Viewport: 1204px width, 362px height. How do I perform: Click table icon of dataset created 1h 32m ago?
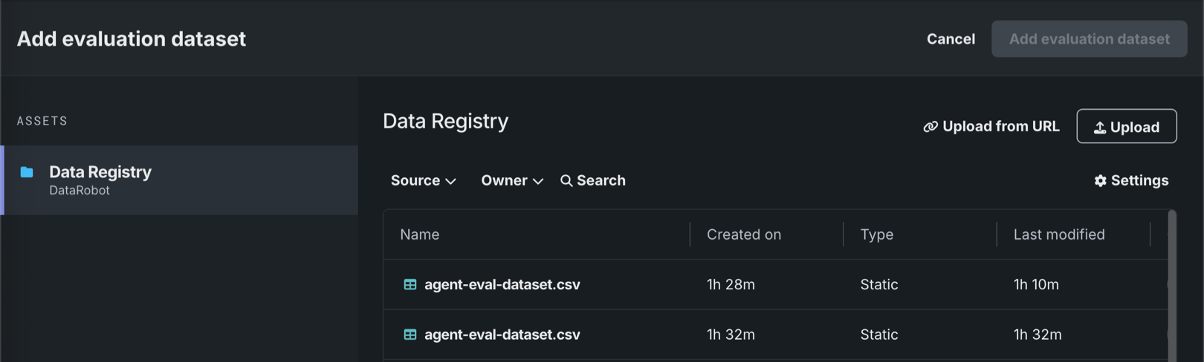[x=410, y=335]
